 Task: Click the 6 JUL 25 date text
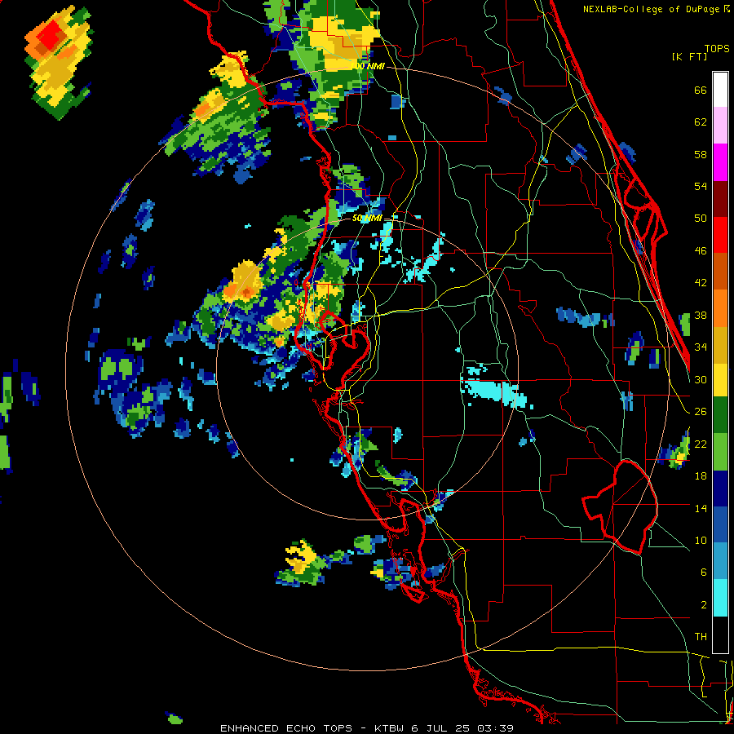(x=442, y=728)
